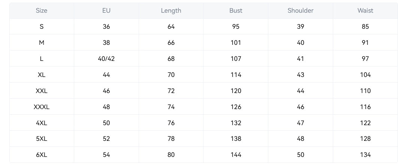Select EU size 52 cell
398x167 pixels.
(x=106, y=139)
